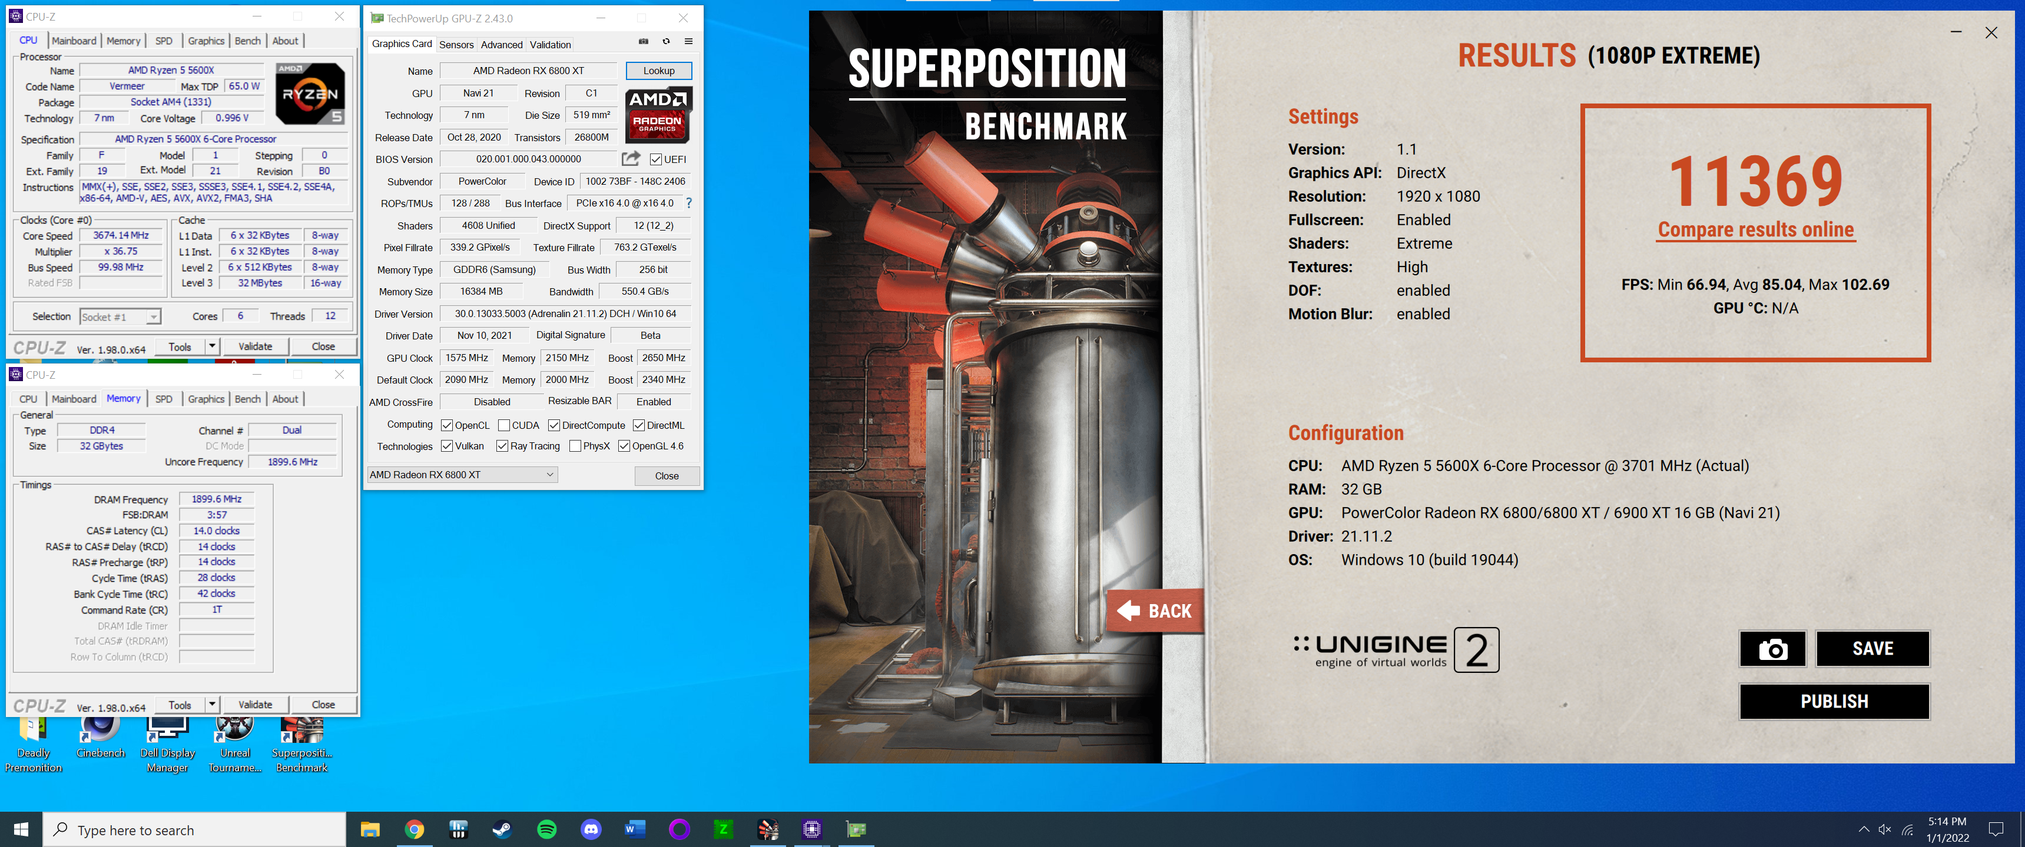Toggle the OpenCL checkbox
Image resolution: width=2025 pixels, height=847 pixels.
pyautogui.click(x=446, y=425)
